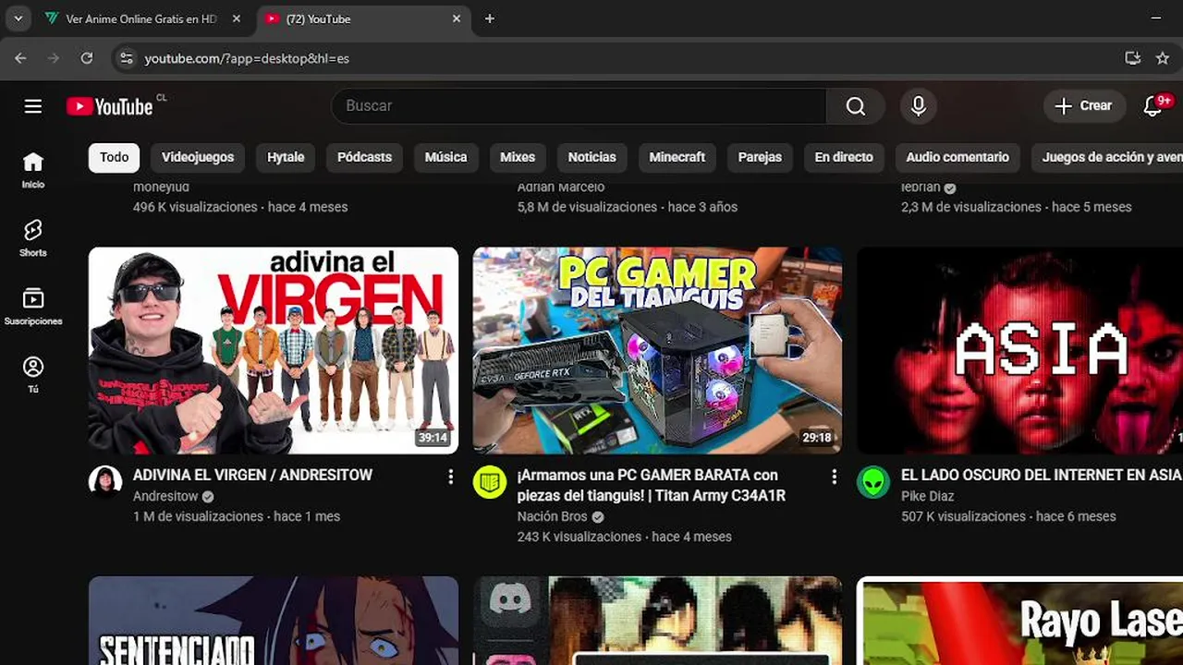Play adivina el VIRGEN thumbnail
This screenshot has width=1183, height=665.
pos(274,350)
